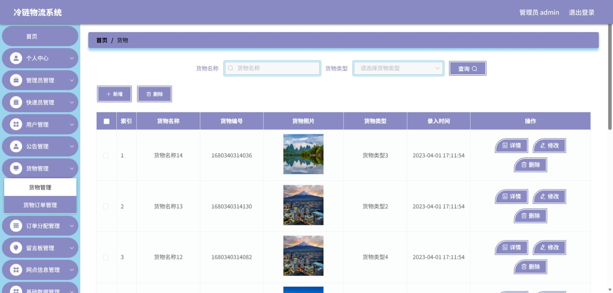Select 货物管理 submenu item
Image resolution: width=613 pixels, height=293 pixels.
40,187
